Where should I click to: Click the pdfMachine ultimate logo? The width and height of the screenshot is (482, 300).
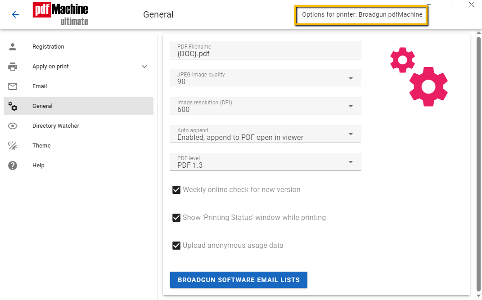(60, 14)
